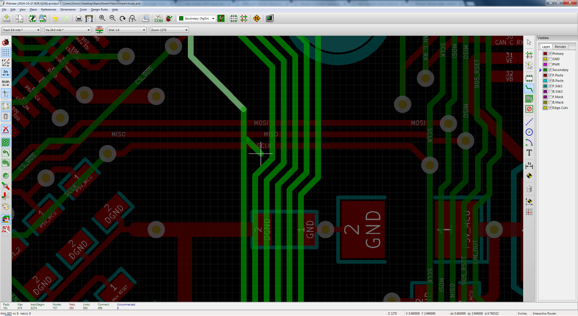This screenshot has width=578, height=316.
Task: Open the Help menu
Action: pyautogui.click(x=115, y=10)
